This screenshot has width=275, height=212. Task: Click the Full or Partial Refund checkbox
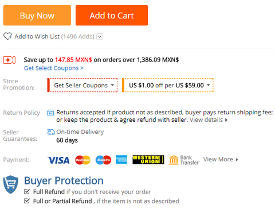point(27,201)
